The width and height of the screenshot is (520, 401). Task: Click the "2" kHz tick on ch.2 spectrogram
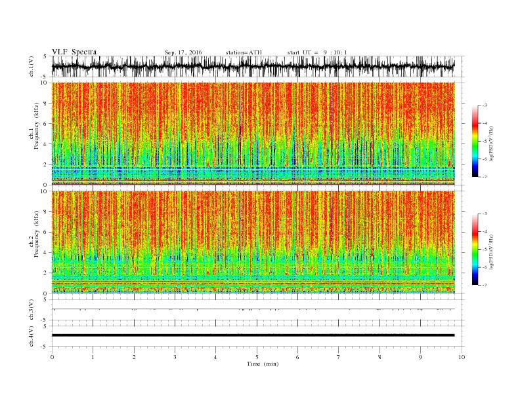45,273
